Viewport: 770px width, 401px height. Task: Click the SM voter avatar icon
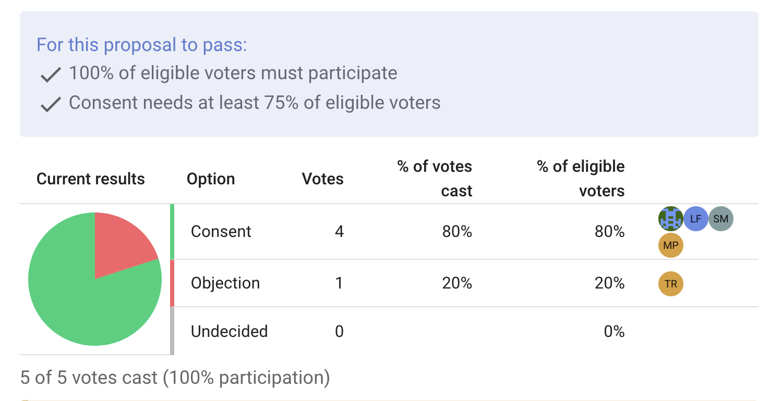(x=720, y=219)
